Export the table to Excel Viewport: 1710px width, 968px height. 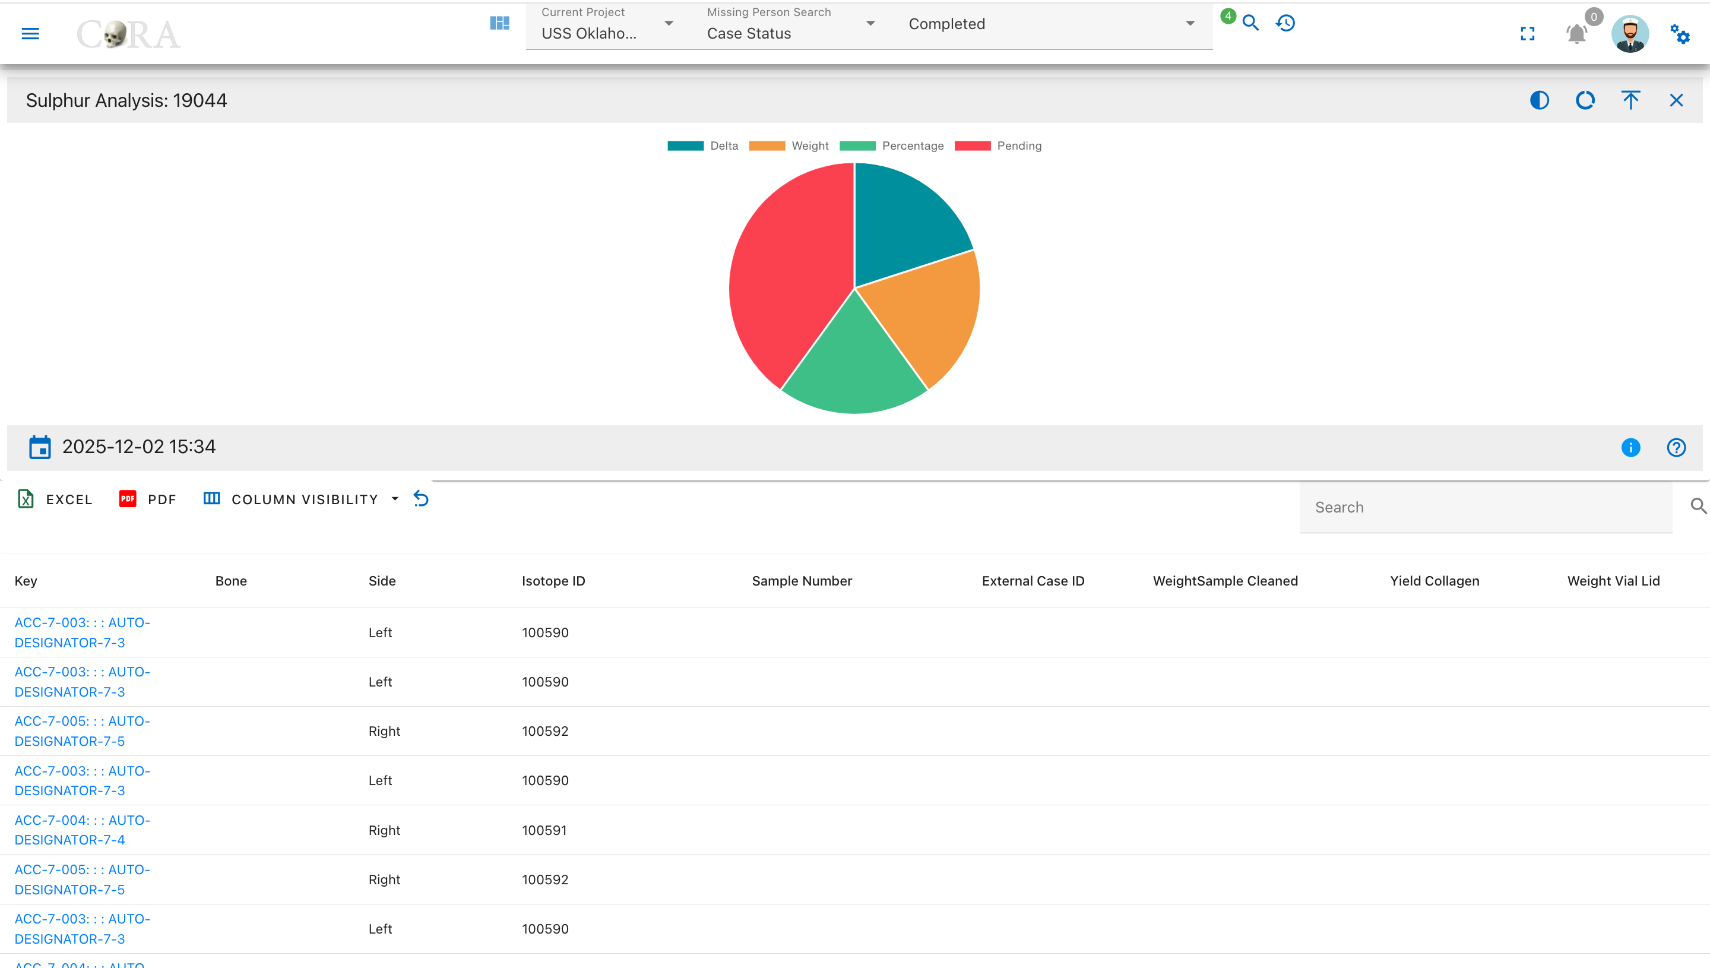[55, 499]
